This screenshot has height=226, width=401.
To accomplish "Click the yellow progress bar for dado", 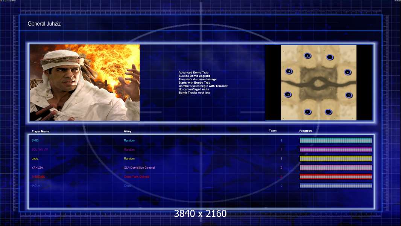I will point(336,159).
